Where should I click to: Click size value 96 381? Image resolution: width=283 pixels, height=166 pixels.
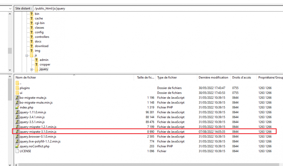point(150,112)
